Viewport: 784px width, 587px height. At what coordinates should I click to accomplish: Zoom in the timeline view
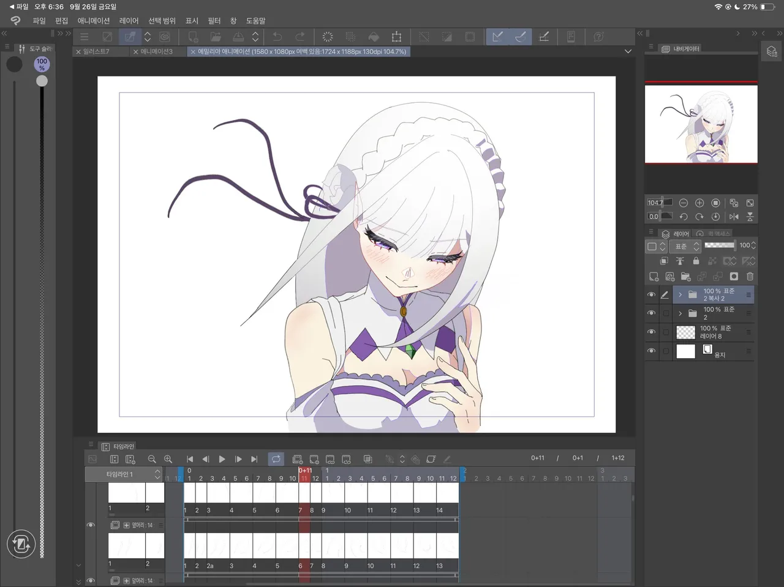coord(168,459)
